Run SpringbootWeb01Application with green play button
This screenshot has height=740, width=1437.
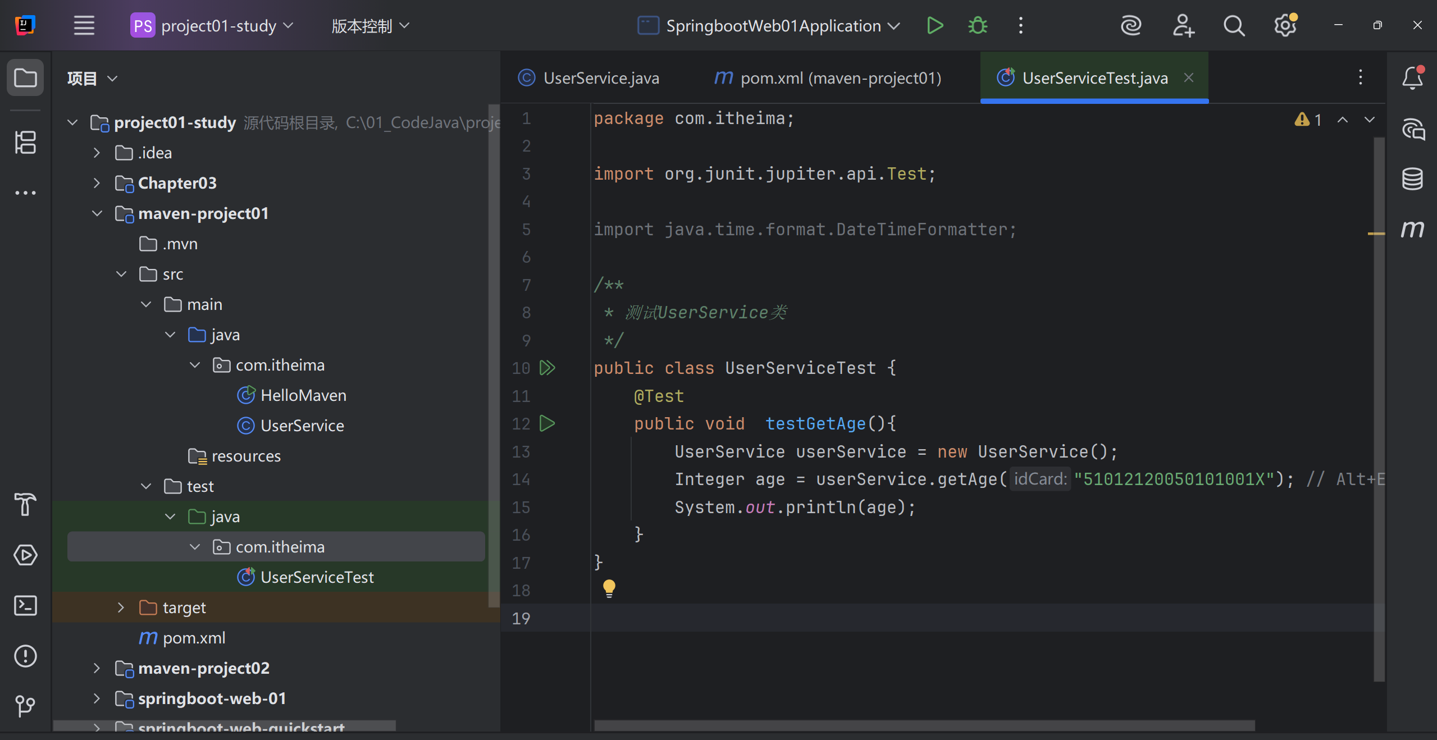[934, 26]
